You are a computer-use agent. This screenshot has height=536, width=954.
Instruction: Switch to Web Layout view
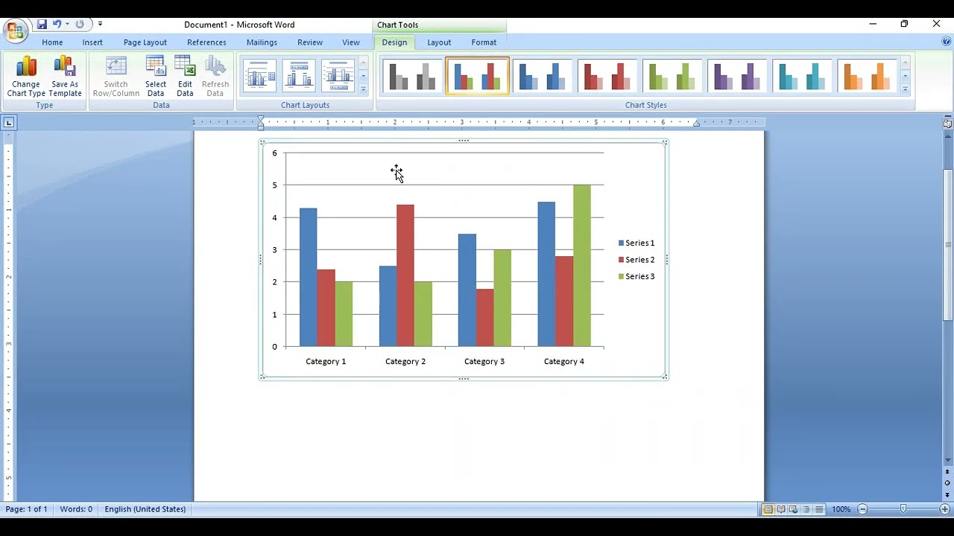(794, 510)
